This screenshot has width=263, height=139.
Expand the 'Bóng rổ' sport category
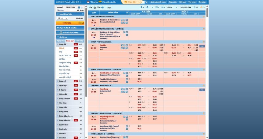pos(70,81)
